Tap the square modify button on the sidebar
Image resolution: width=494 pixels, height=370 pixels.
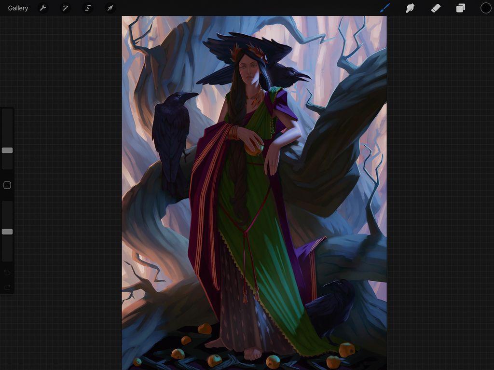(x=7, y=185)
